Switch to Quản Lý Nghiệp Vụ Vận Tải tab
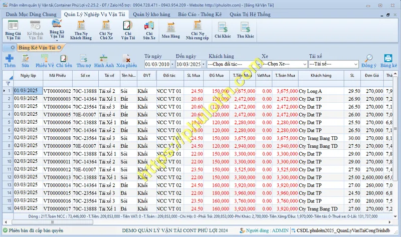Screen dimensions: 401x237 point(94,15)
